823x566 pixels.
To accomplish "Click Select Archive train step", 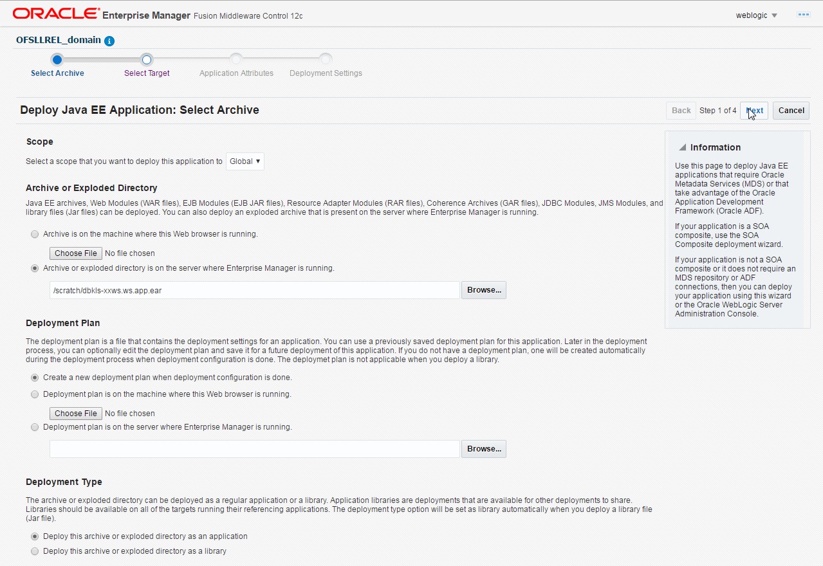I will [57, 73].
